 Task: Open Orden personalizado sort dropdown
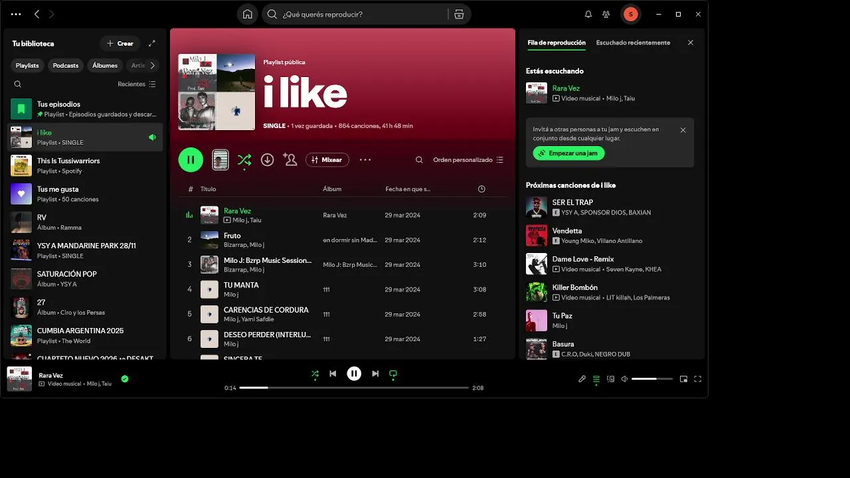[468, 160]
